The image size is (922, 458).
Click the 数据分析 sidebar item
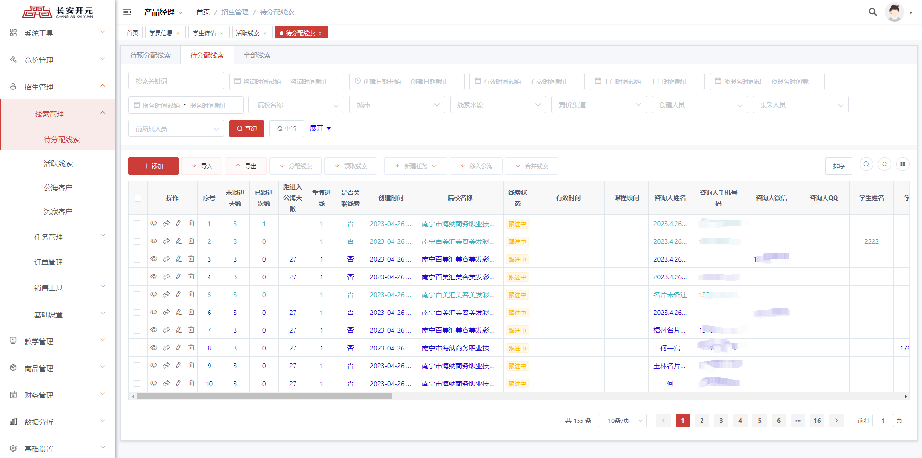(x=58, y=422)
